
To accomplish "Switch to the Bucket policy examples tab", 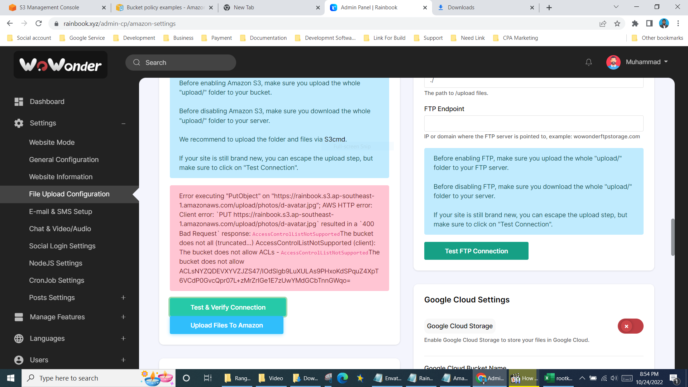I will (164, 8).
